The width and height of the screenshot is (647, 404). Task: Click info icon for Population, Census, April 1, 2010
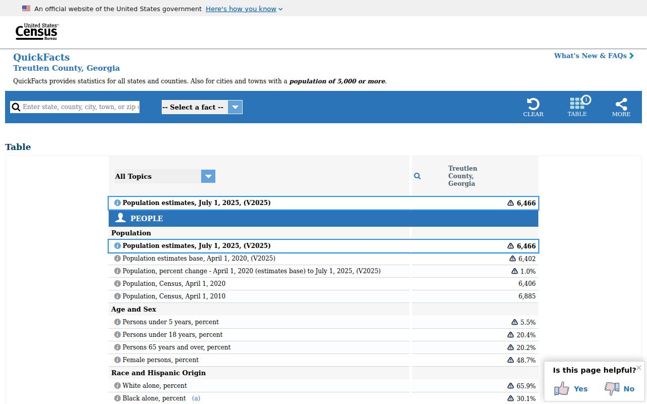(x=117, y=296)
